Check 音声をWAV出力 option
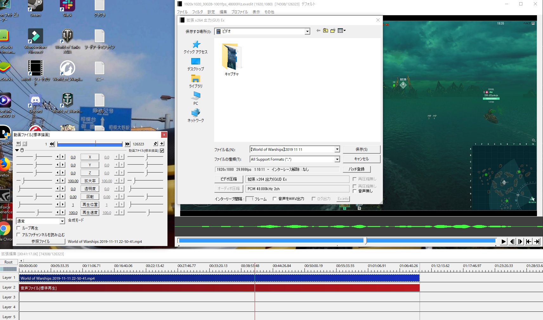This screenshot has width=543, height=320. [275, 199]
